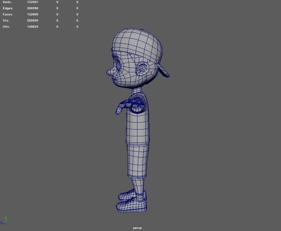The height and width of the screenshot is (231, 281).
Task: Click the UVs count 140825
Action: [x=33, y=27]
